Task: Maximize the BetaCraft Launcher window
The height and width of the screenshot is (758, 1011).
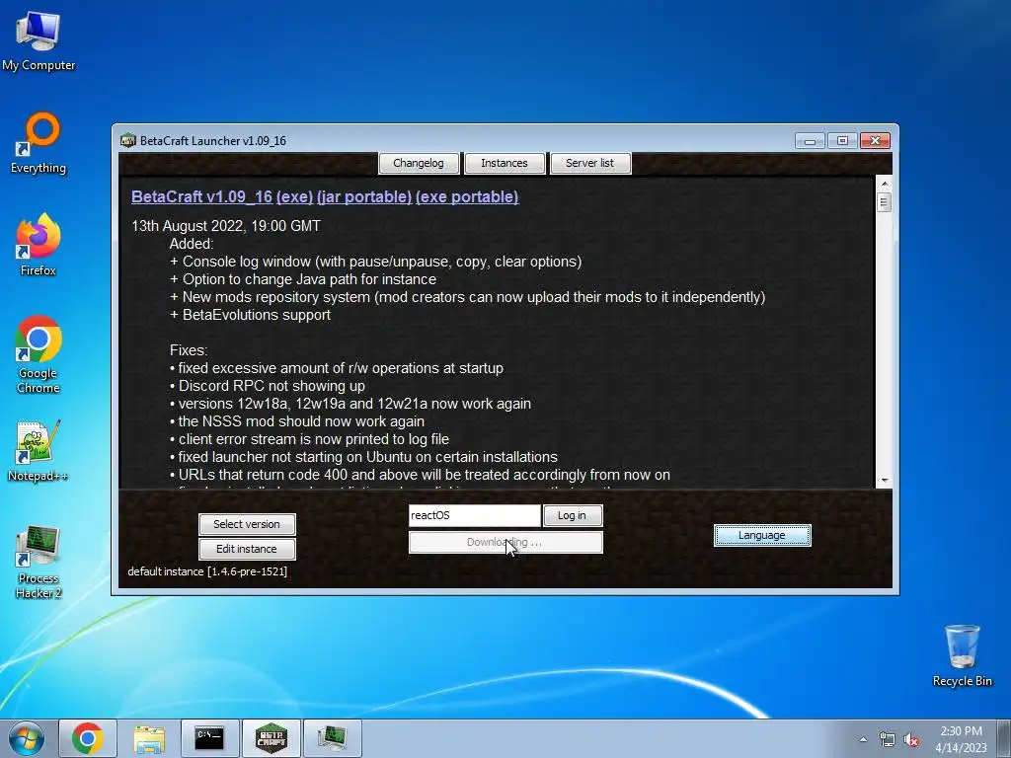Action: pyautogui.click(x=842, y=140)
